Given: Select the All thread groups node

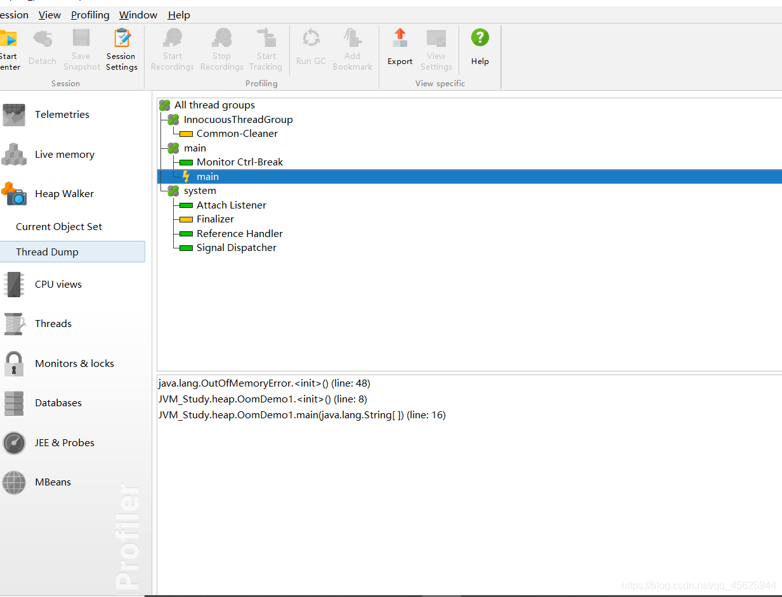Looking at the screenshot, I should pyautogui.click(x=214, y=105).
